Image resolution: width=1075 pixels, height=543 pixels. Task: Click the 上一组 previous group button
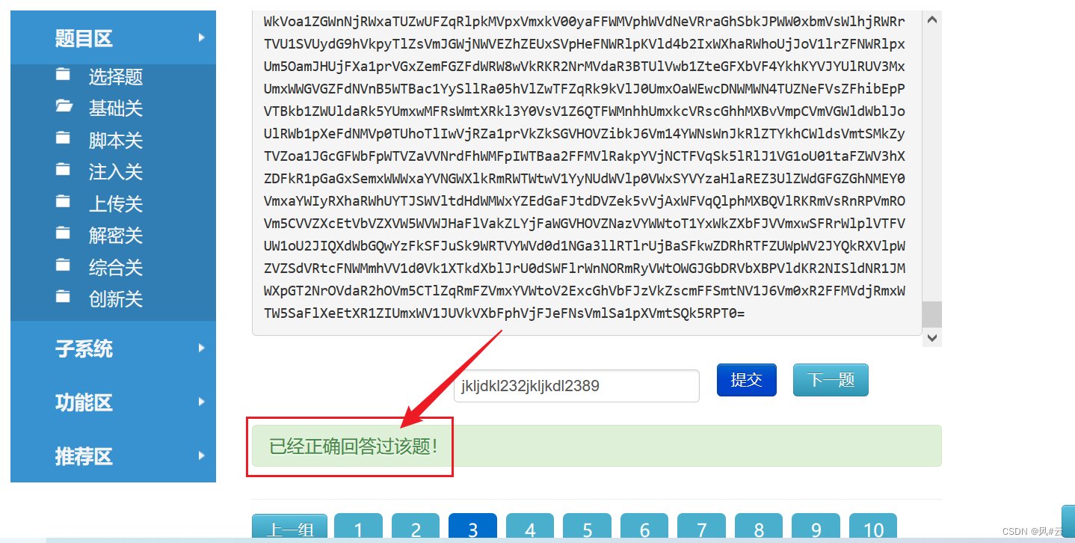(x=289, y=528)
